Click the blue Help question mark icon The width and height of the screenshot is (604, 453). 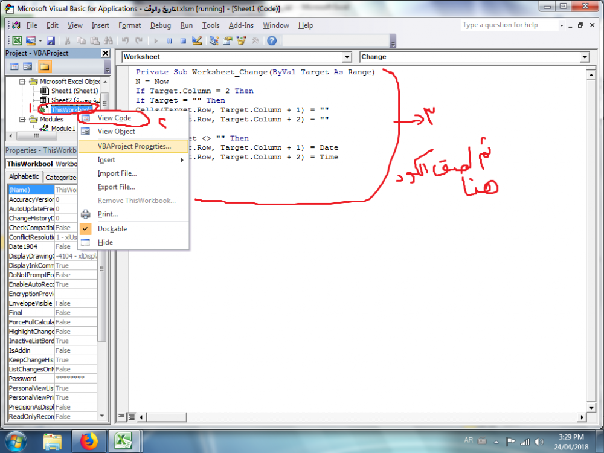pyautogui.click(x=272, y=40)
